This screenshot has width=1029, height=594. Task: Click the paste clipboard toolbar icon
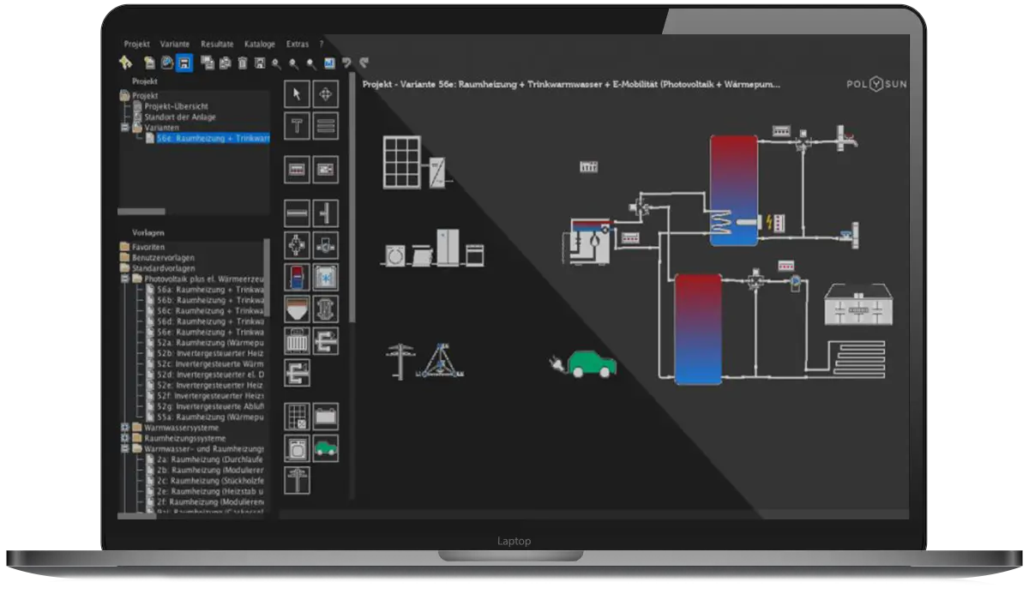[x=226, y=63]
